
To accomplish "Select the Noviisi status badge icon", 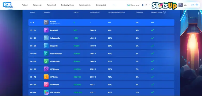I will [46, 23].
